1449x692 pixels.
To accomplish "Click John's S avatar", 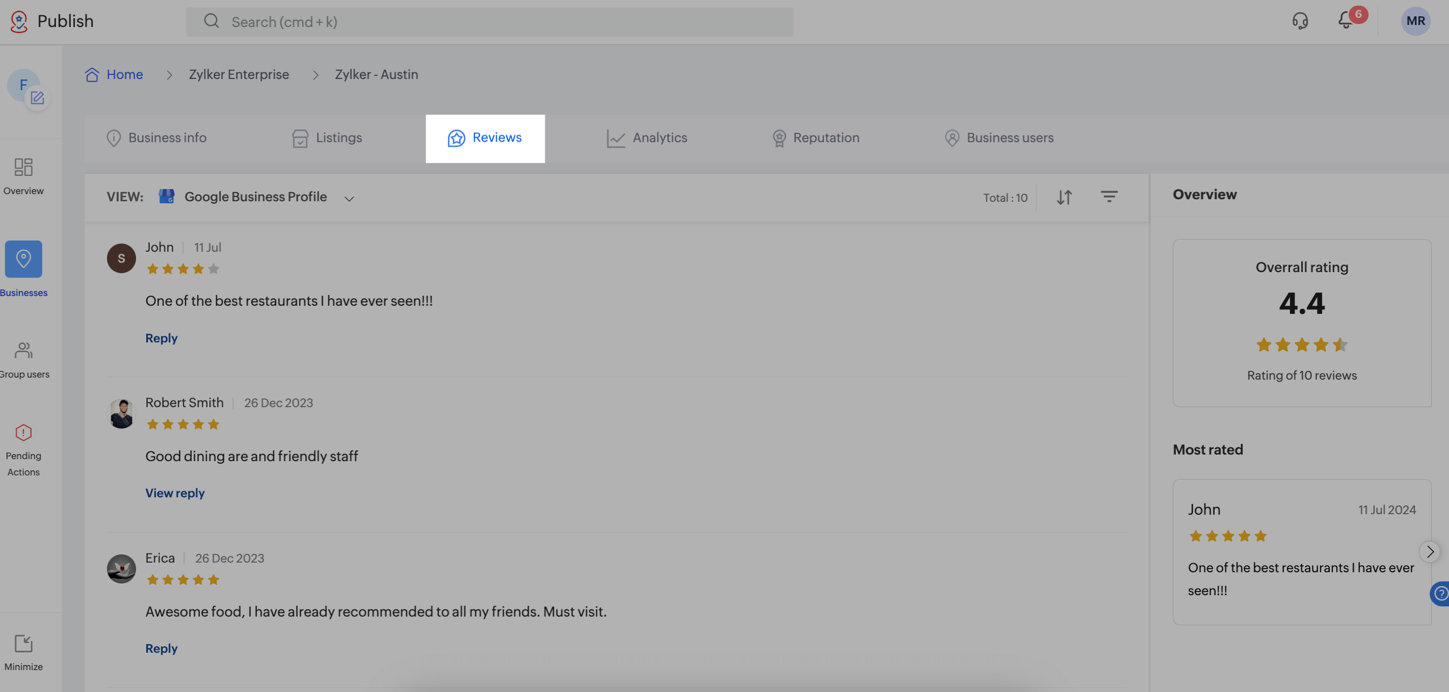I will (121, 258).
